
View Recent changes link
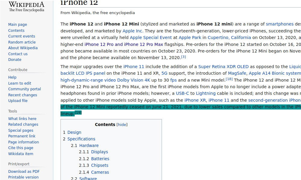point(23,95)
